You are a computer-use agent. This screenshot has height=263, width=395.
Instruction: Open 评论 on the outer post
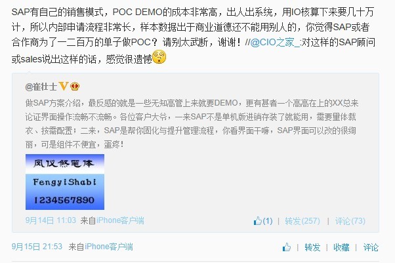[x=371, y=247]
